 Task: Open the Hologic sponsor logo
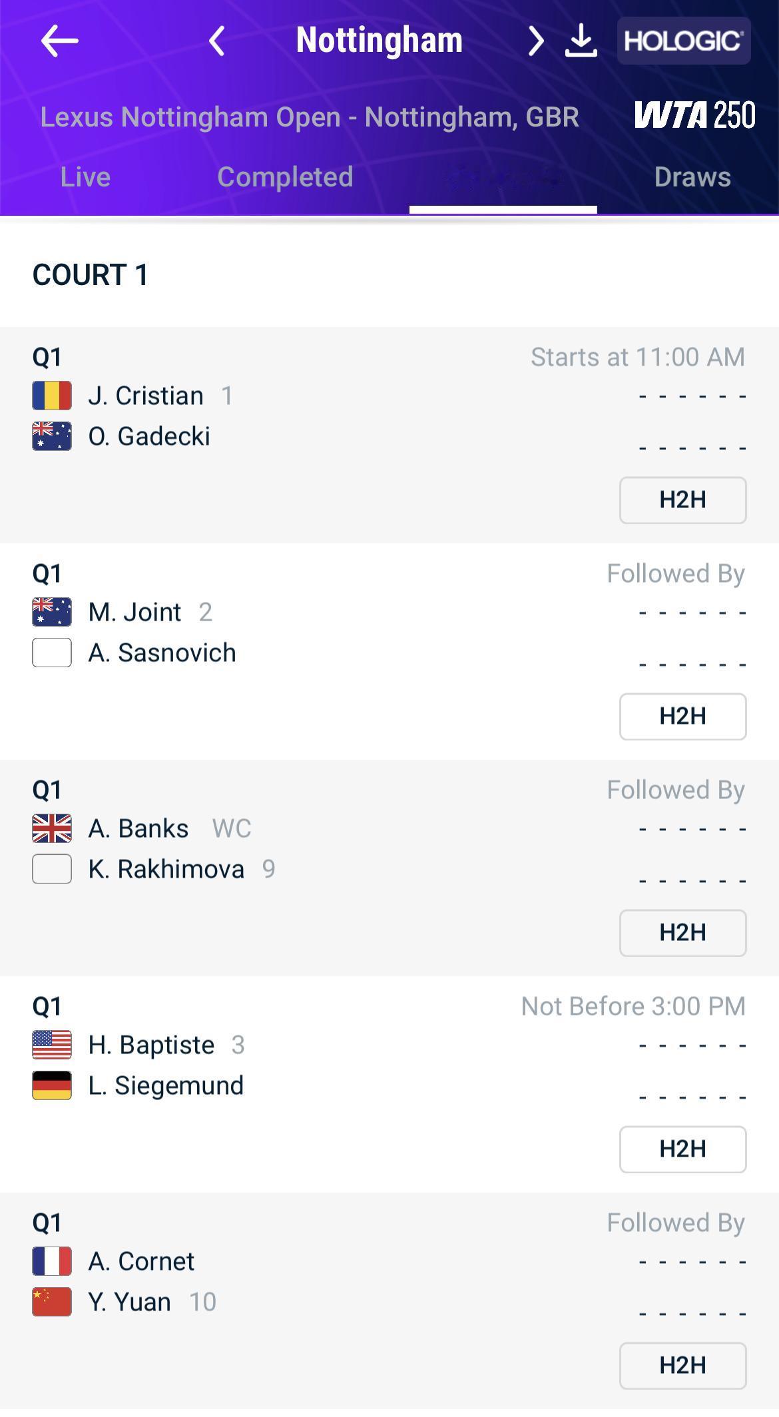point(684,41)
